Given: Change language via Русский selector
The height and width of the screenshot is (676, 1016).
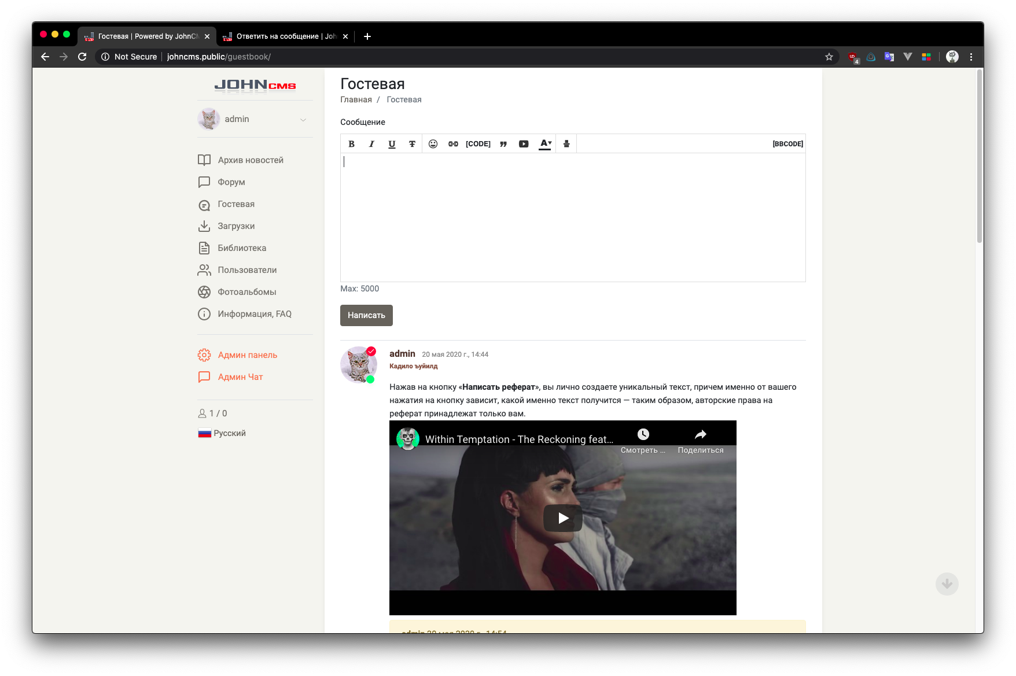Looking at the screenshot, I should [x=222, y=433].
